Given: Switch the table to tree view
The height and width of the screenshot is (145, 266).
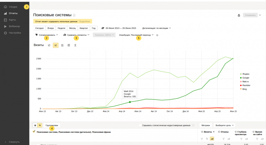Looking at the screenshot, I should (40, 125).
